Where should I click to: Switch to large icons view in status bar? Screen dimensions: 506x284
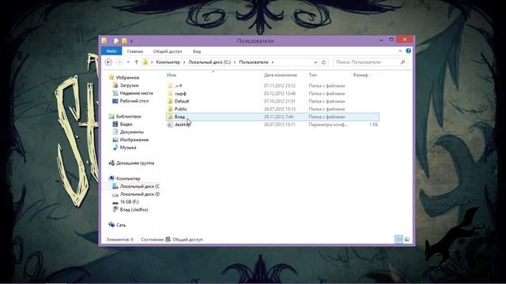(x=407, y=239)
